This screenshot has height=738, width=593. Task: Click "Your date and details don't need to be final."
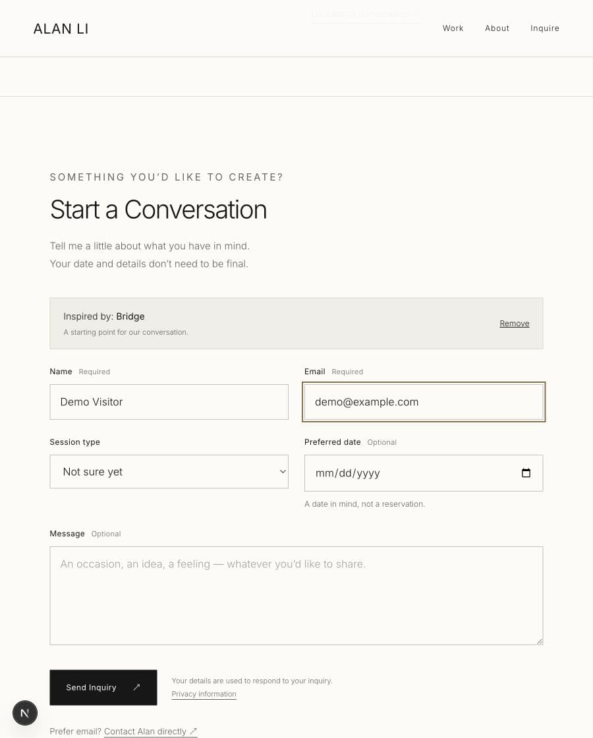149,264
